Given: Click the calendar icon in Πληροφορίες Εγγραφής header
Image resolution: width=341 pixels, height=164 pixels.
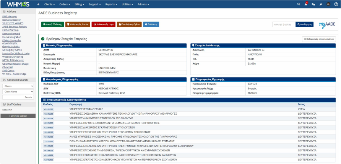Looking at the screenshot, I should tap(193, 80).
